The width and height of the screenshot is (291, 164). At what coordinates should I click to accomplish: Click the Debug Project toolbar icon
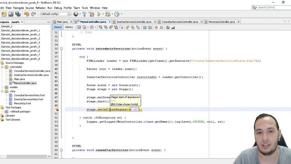pyautogui.click(x=107, y=14)
